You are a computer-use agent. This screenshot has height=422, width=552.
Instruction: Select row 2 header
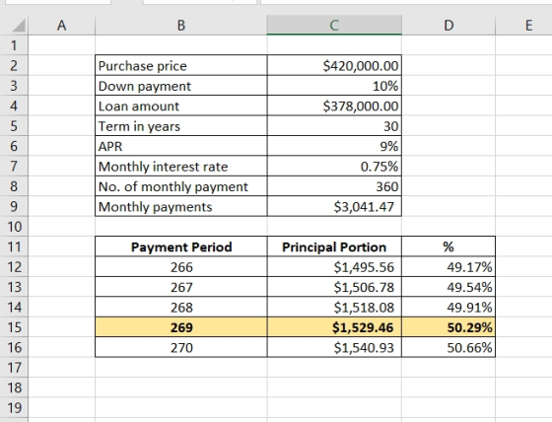coord(14,65)
